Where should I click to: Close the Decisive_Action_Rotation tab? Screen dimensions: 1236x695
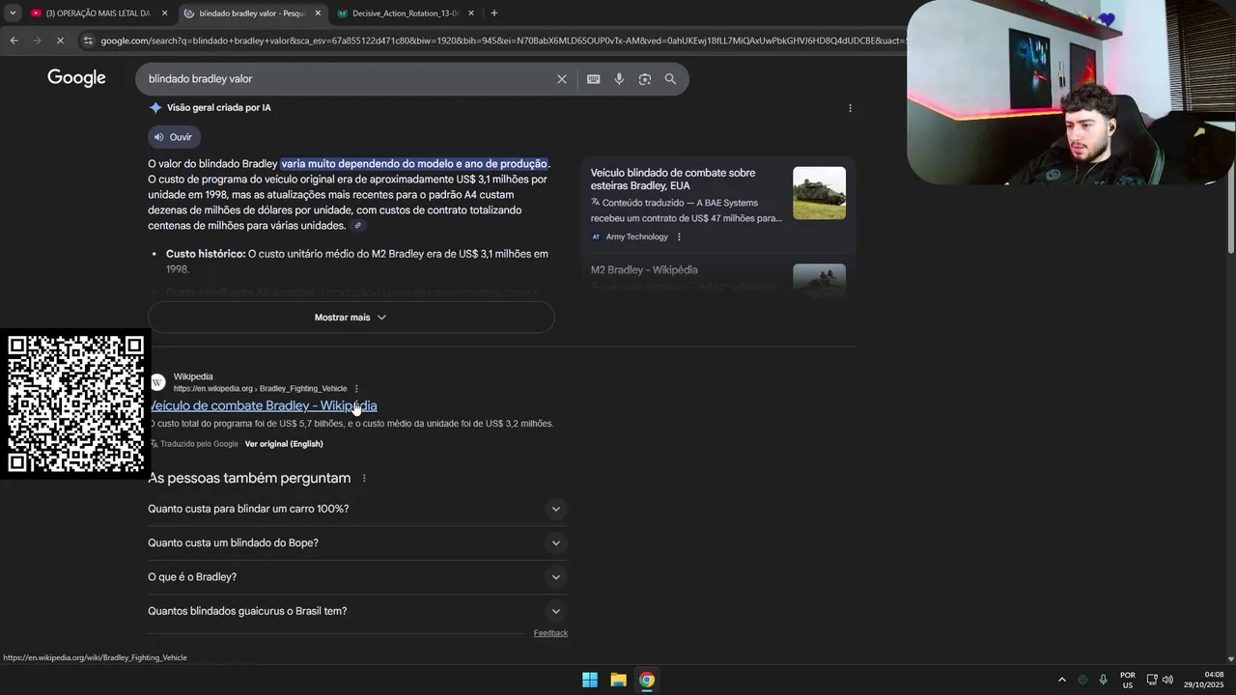coord(471,14)
